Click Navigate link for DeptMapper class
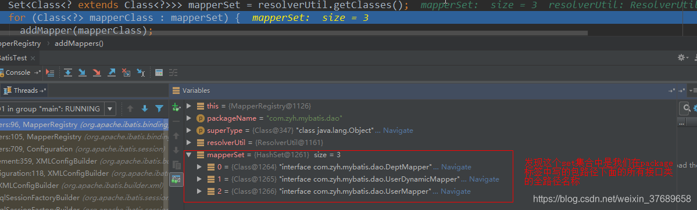The image size is (697, 210). coord(456,167)
